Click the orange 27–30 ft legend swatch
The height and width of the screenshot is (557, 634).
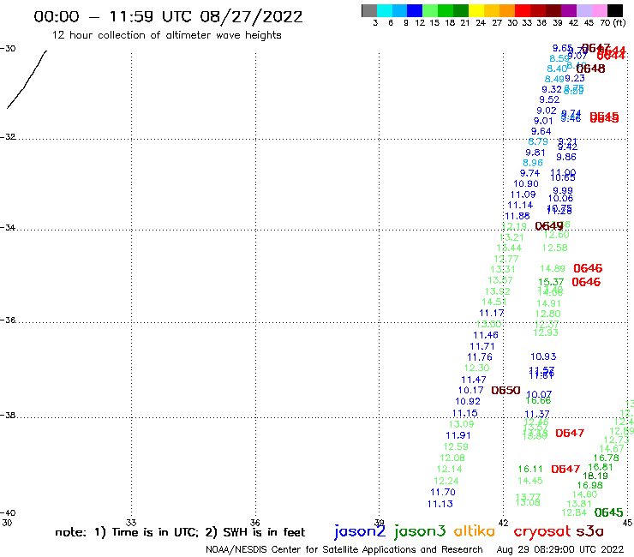point(507,10)
